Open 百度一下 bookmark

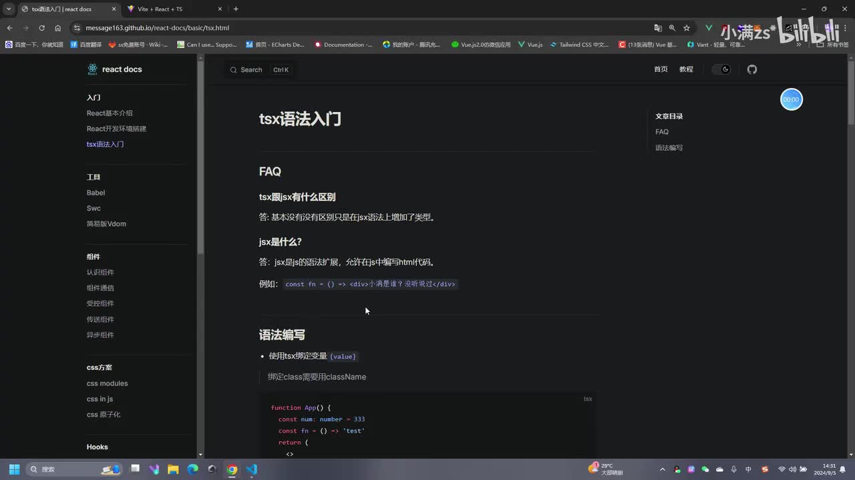34,45
